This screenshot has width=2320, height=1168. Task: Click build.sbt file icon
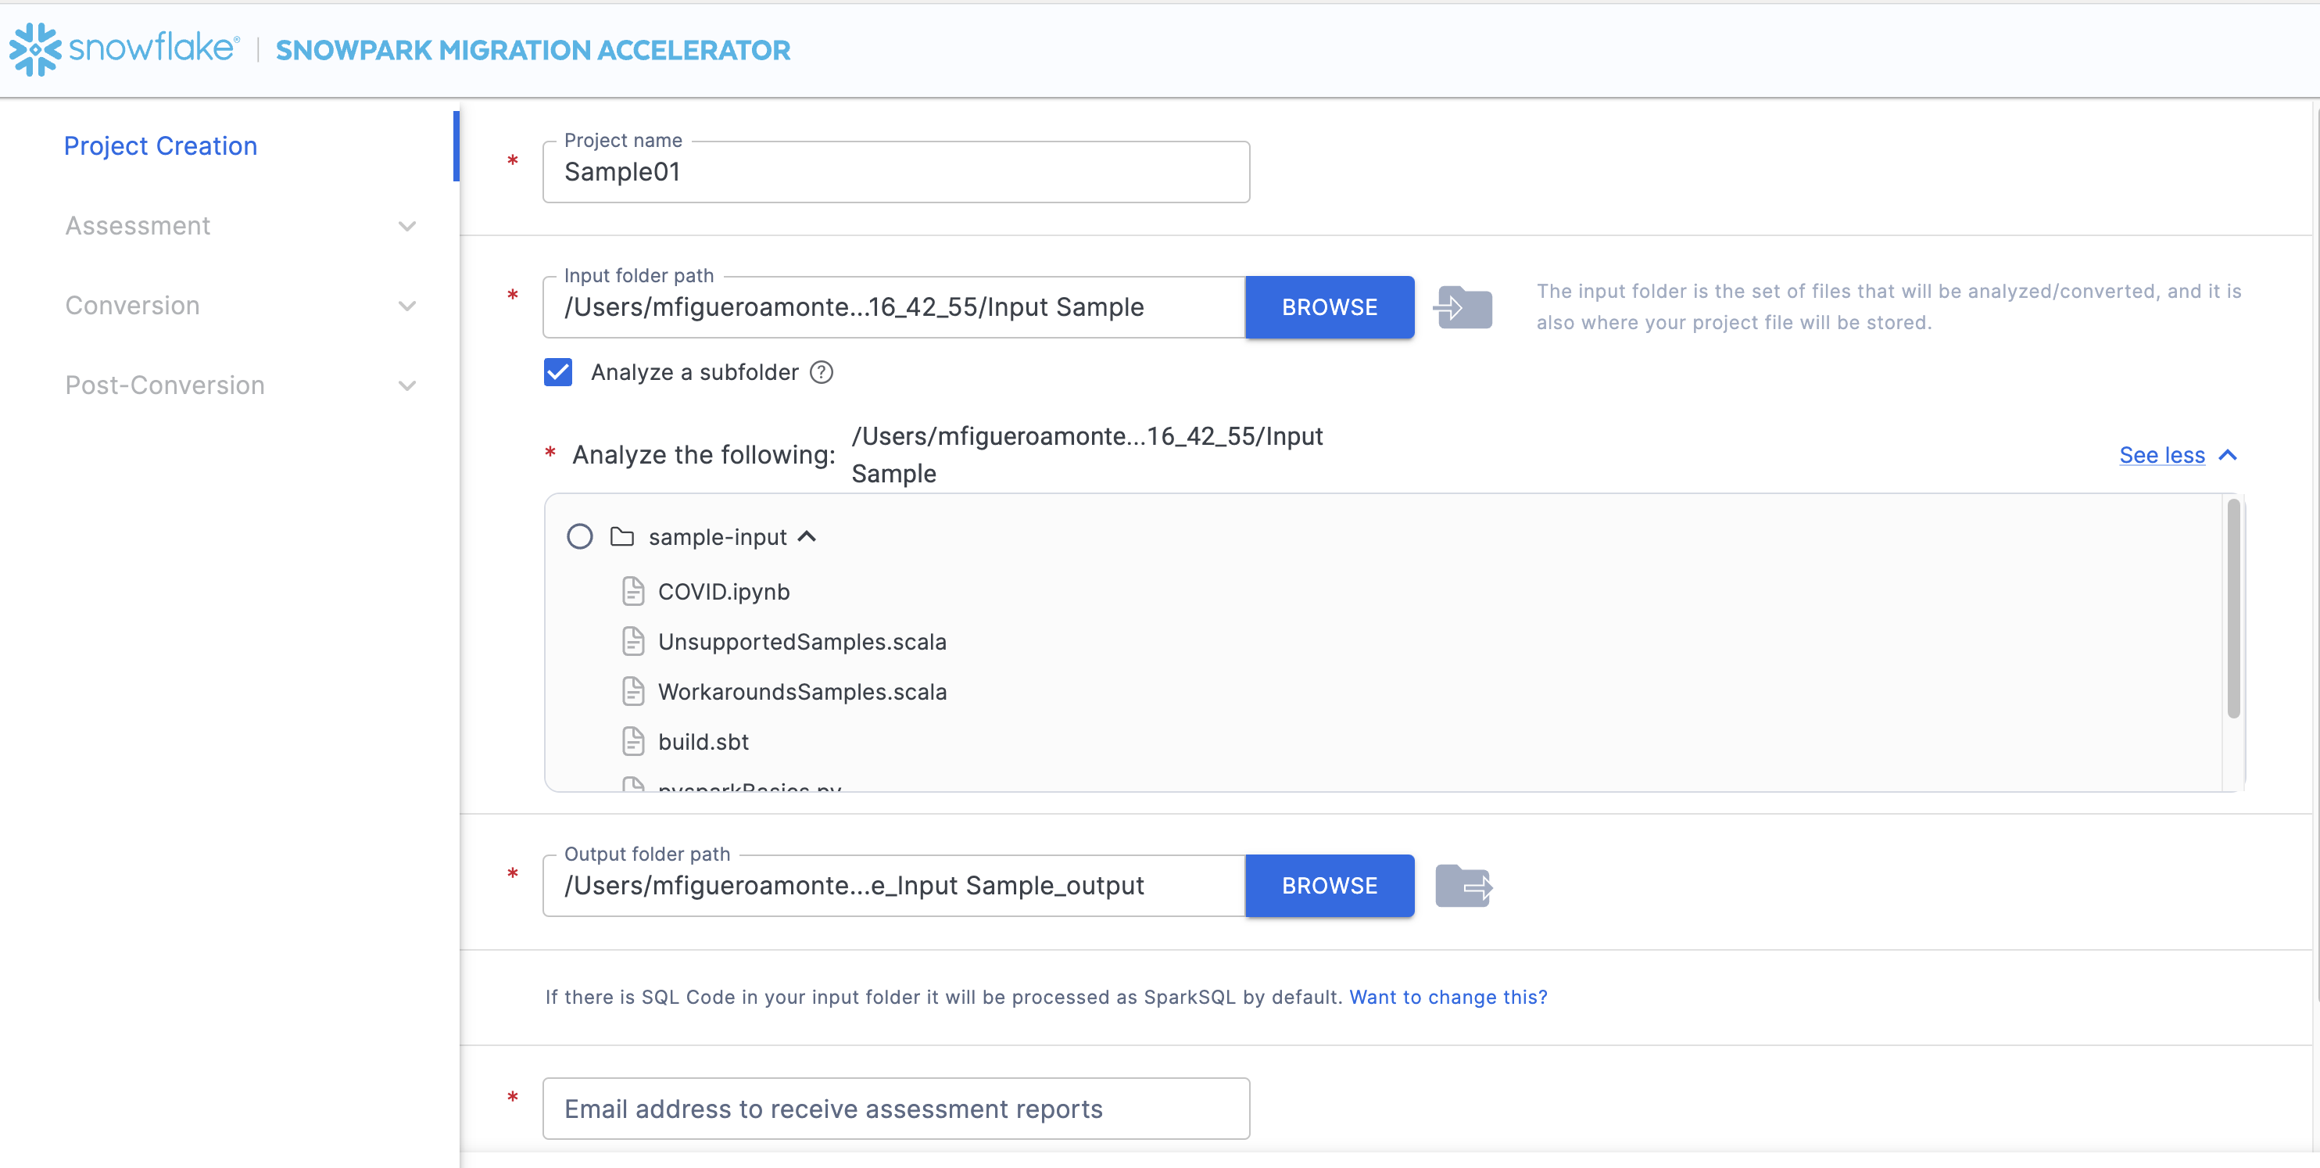633,742
